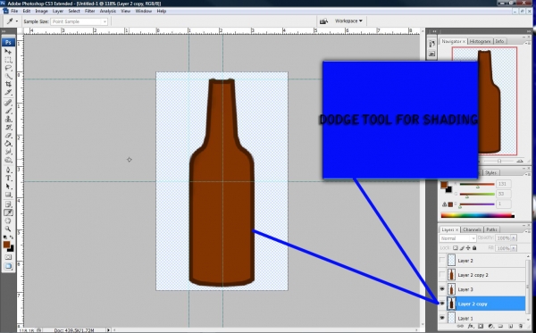The width and height of the screenshot is (536, 333).
Task: Open the Analysis menu
Action: (108, 12)
